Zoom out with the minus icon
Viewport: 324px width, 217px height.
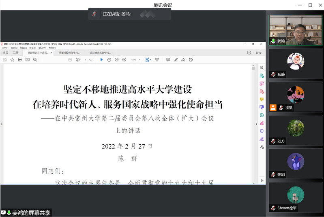click(x=117, y=60)
